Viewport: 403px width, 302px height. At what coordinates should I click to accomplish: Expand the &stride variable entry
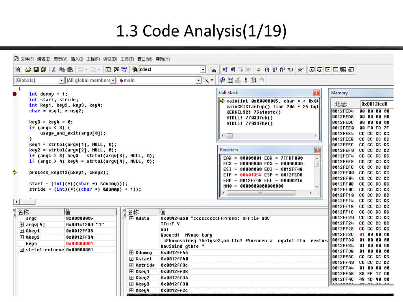131,265
